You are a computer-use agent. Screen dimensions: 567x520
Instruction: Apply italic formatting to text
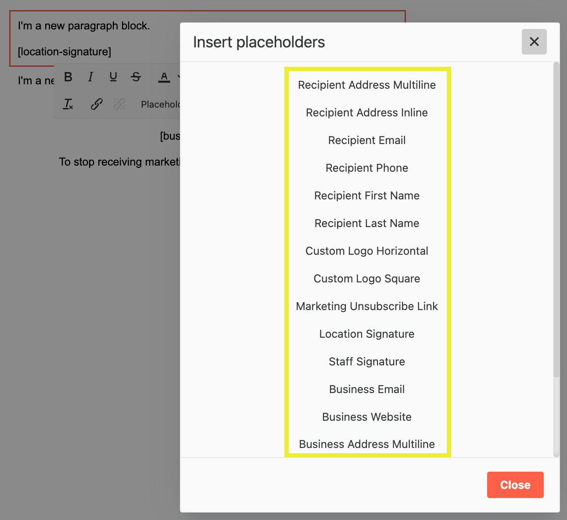(90, 77)
